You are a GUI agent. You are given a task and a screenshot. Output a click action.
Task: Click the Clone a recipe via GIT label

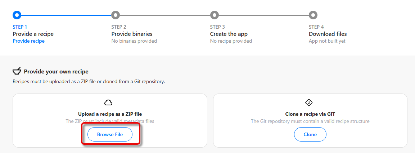[310, 114]
